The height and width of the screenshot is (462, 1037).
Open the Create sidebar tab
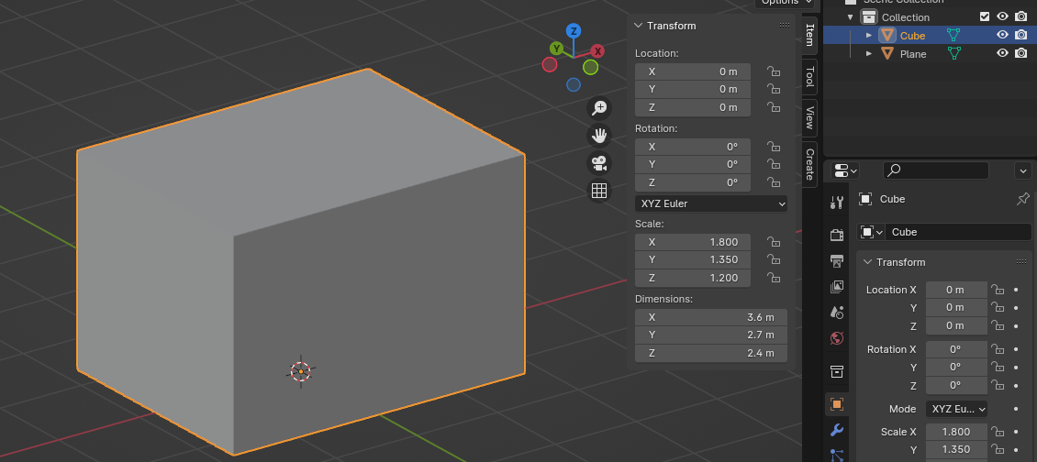(x=809, y=165)
